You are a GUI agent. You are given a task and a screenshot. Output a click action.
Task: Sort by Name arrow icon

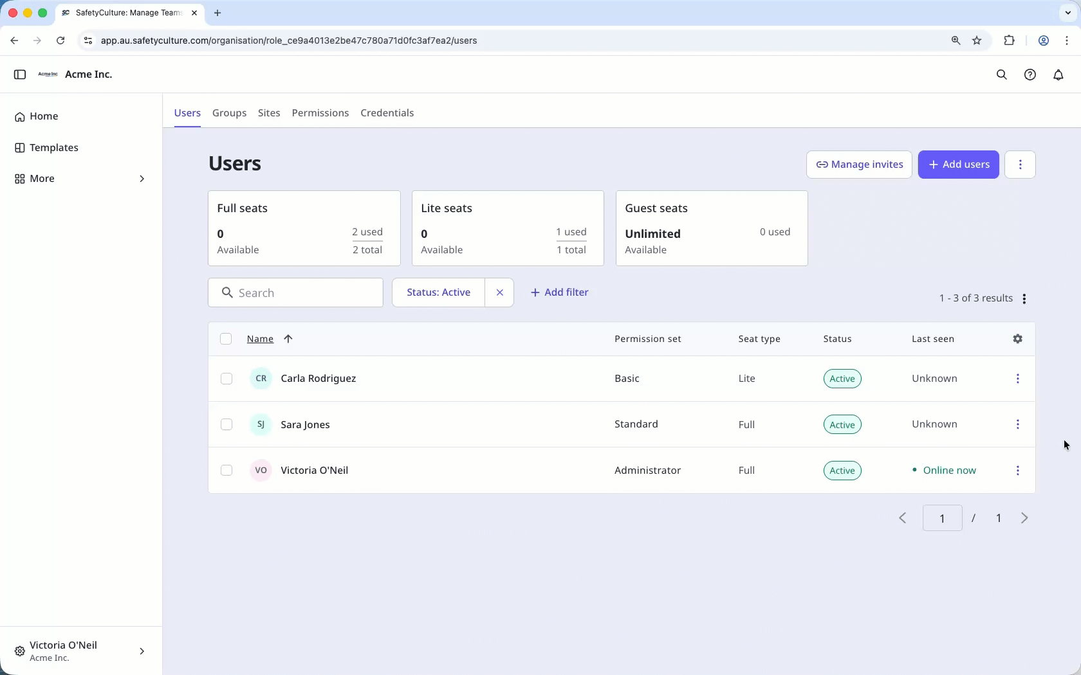(288, 339)
